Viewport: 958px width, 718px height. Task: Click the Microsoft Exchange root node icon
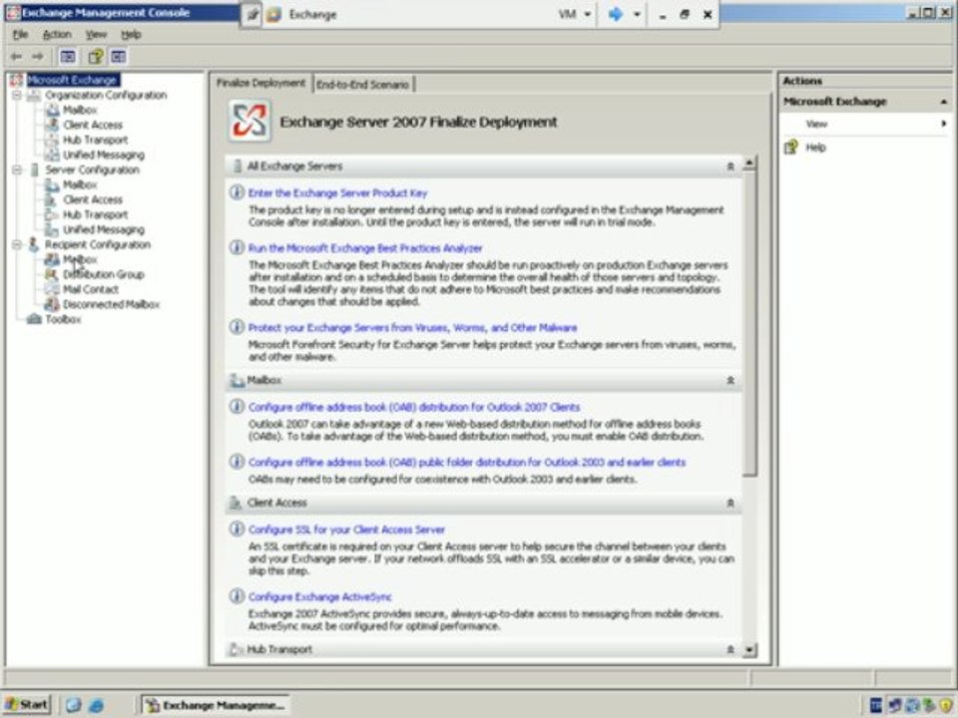[x=17, y=80]
